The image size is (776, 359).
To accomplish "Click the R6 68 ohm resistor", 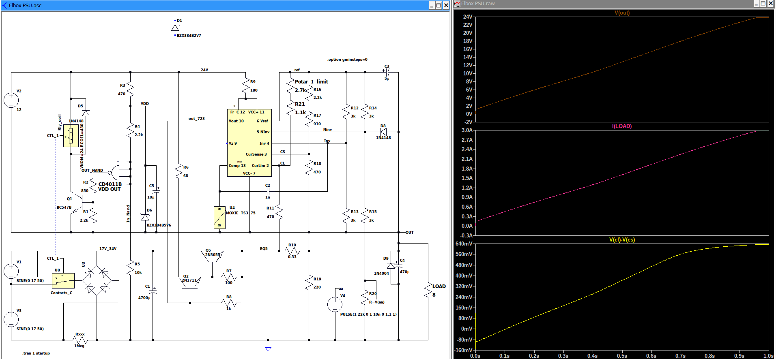I will pos(178,171).
